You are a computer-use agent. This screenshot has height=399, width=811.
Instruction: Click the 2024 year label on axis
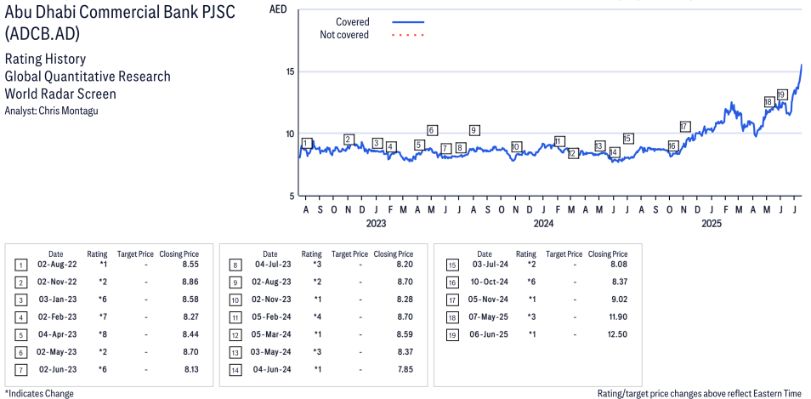[x=543, y=224]
